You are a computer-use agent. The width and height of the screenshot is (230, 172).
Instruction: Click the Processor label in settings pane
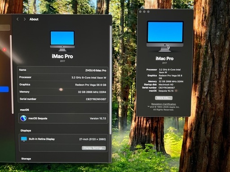point(25,77)
